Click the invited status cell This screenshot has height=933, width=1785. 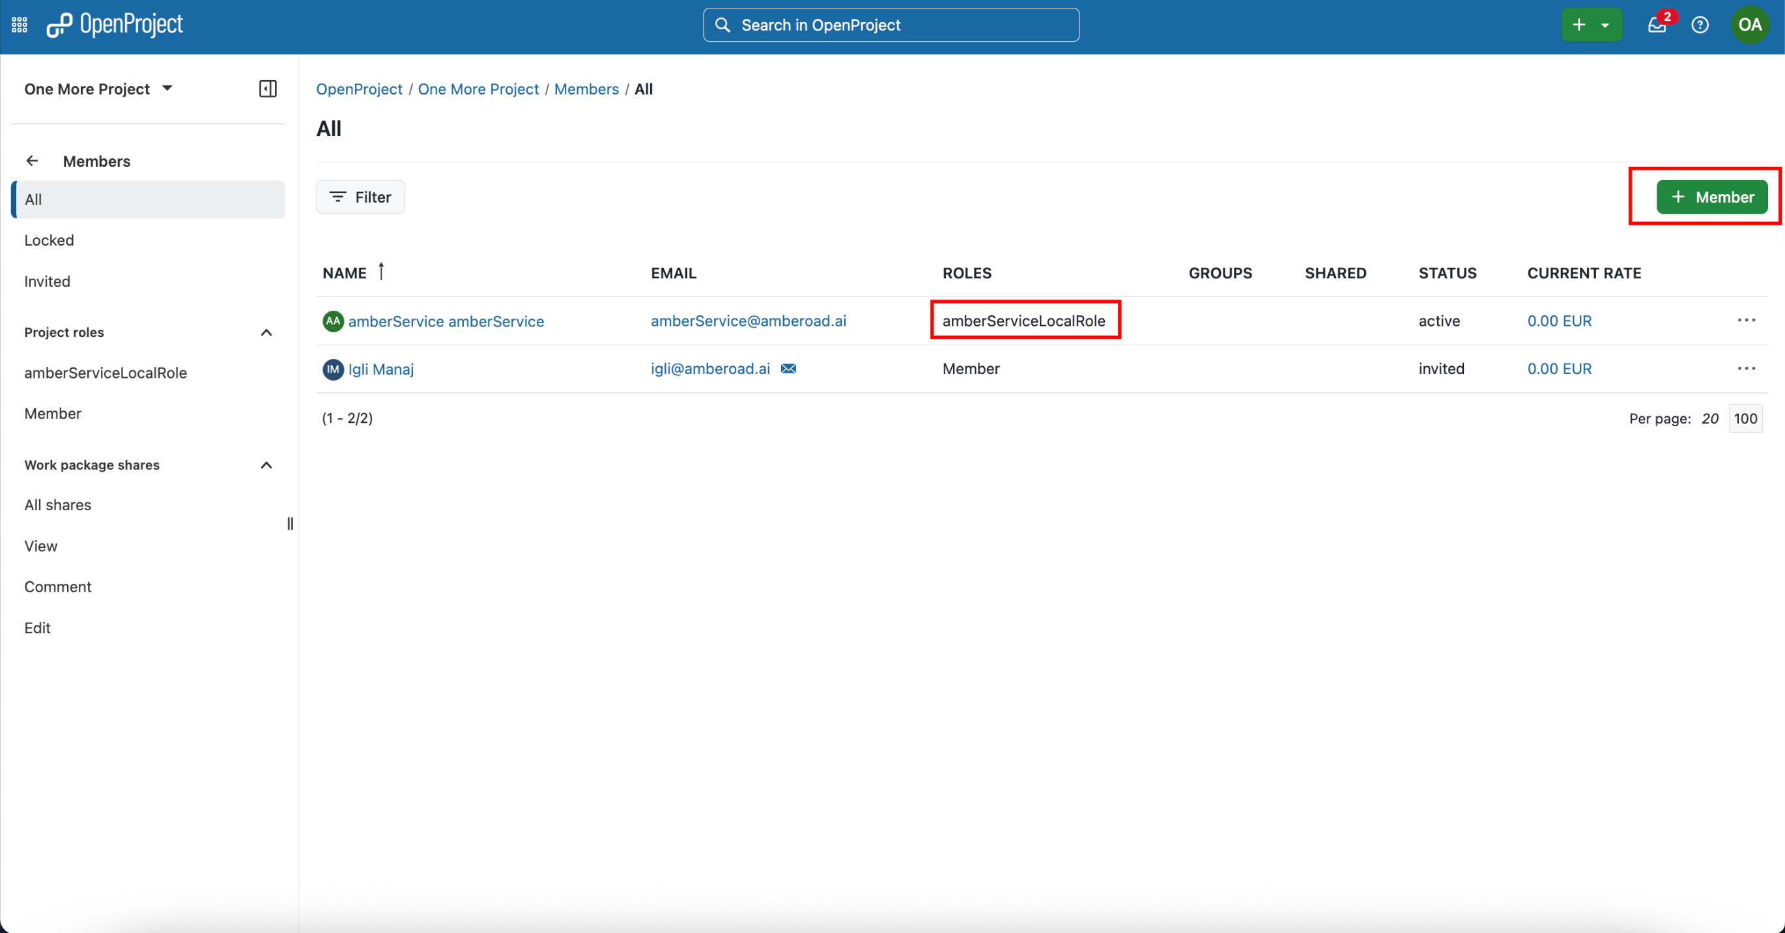pos(1441,368)
